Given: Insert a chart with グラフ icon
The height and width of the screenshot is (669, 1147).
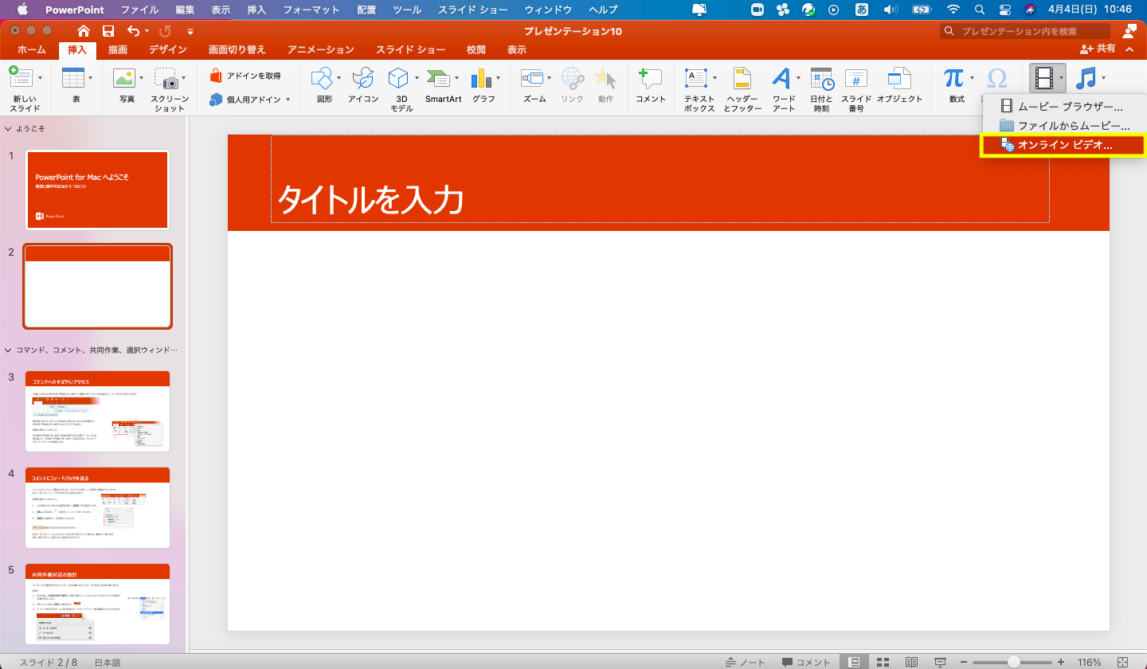Looking at the screenshot, I should click(x=481, y=78).
